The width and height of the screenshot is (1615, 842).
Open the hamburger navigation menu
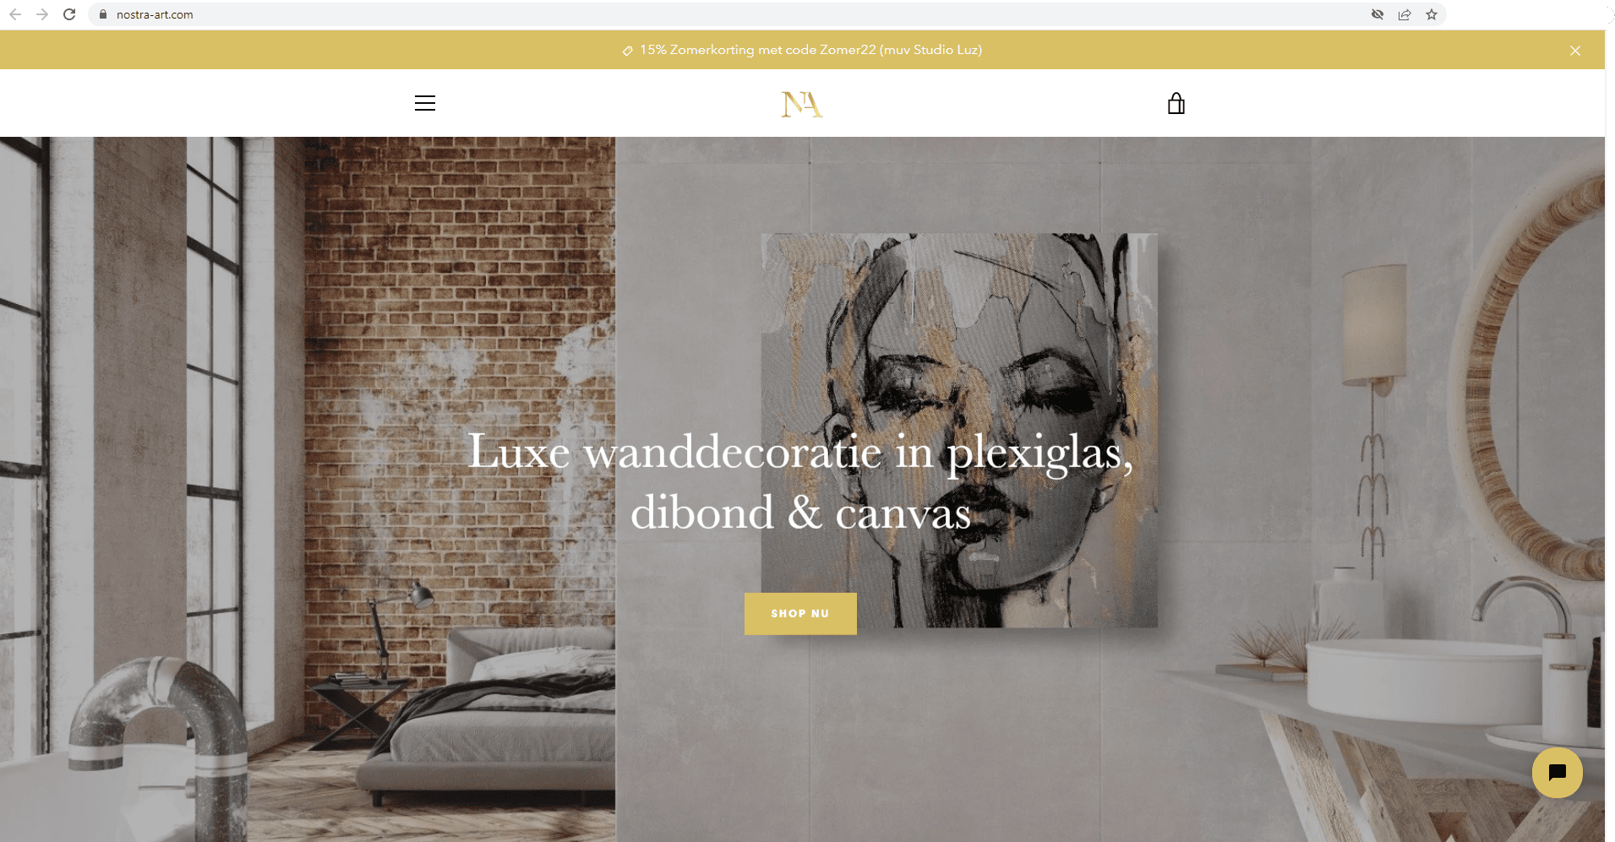tap(425, 103)
